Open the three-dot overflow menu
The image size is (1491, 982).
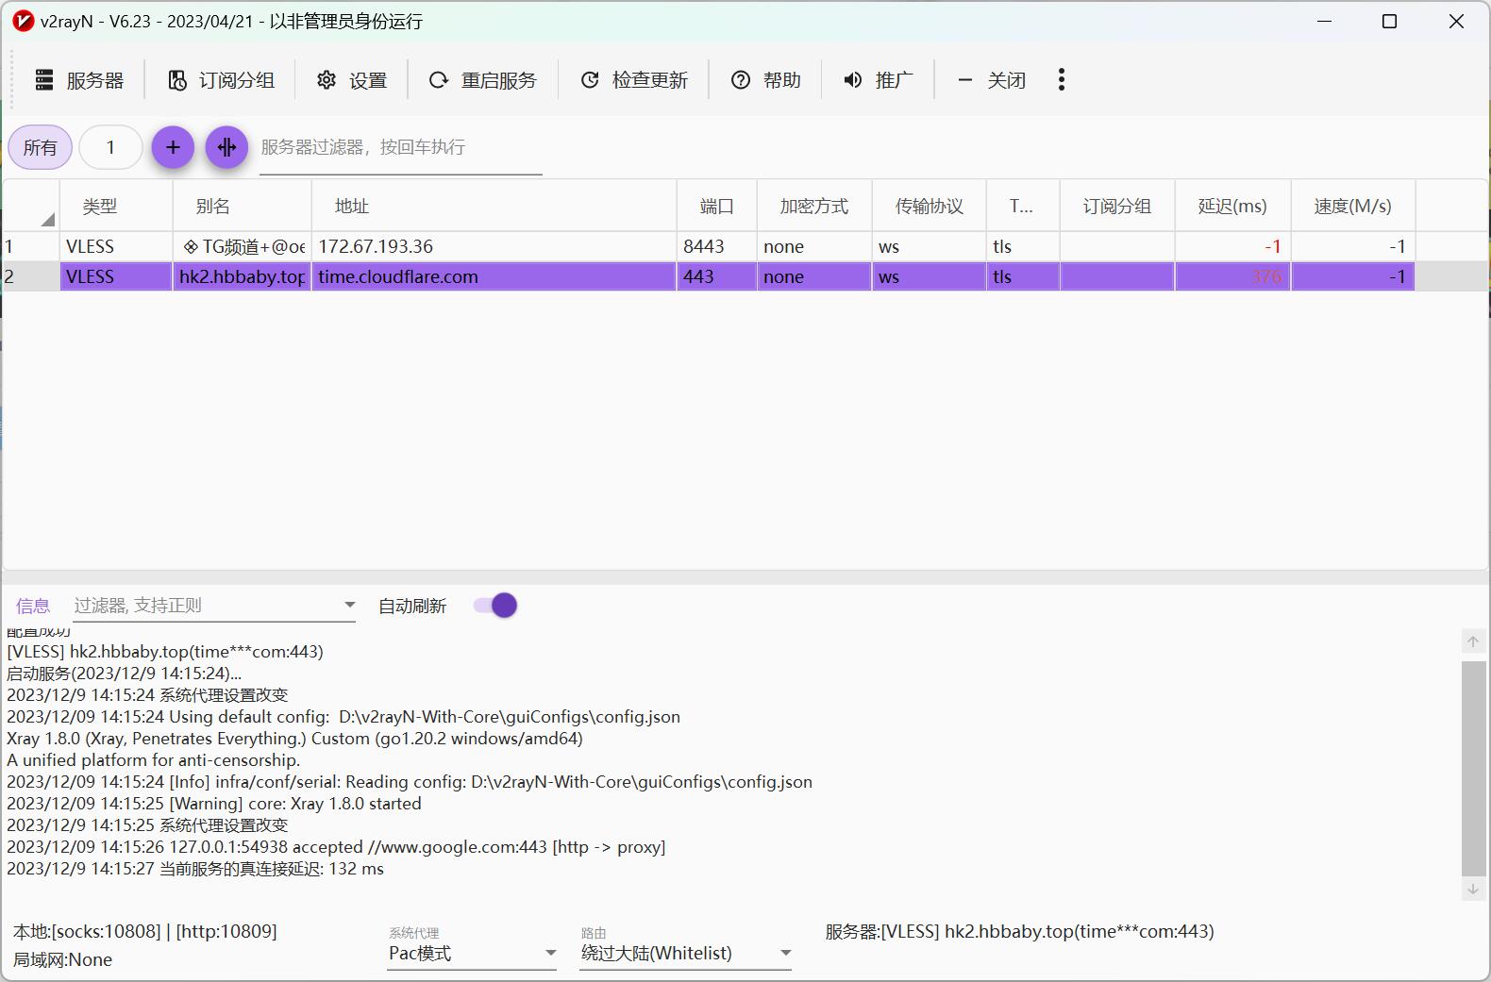click(1062, 80)
